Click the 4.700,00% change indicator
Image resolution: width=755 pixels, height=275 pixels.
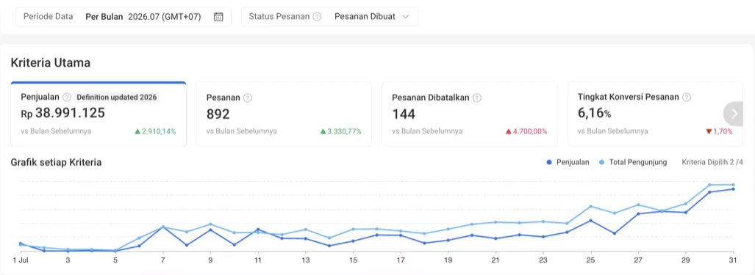(526, 131)
